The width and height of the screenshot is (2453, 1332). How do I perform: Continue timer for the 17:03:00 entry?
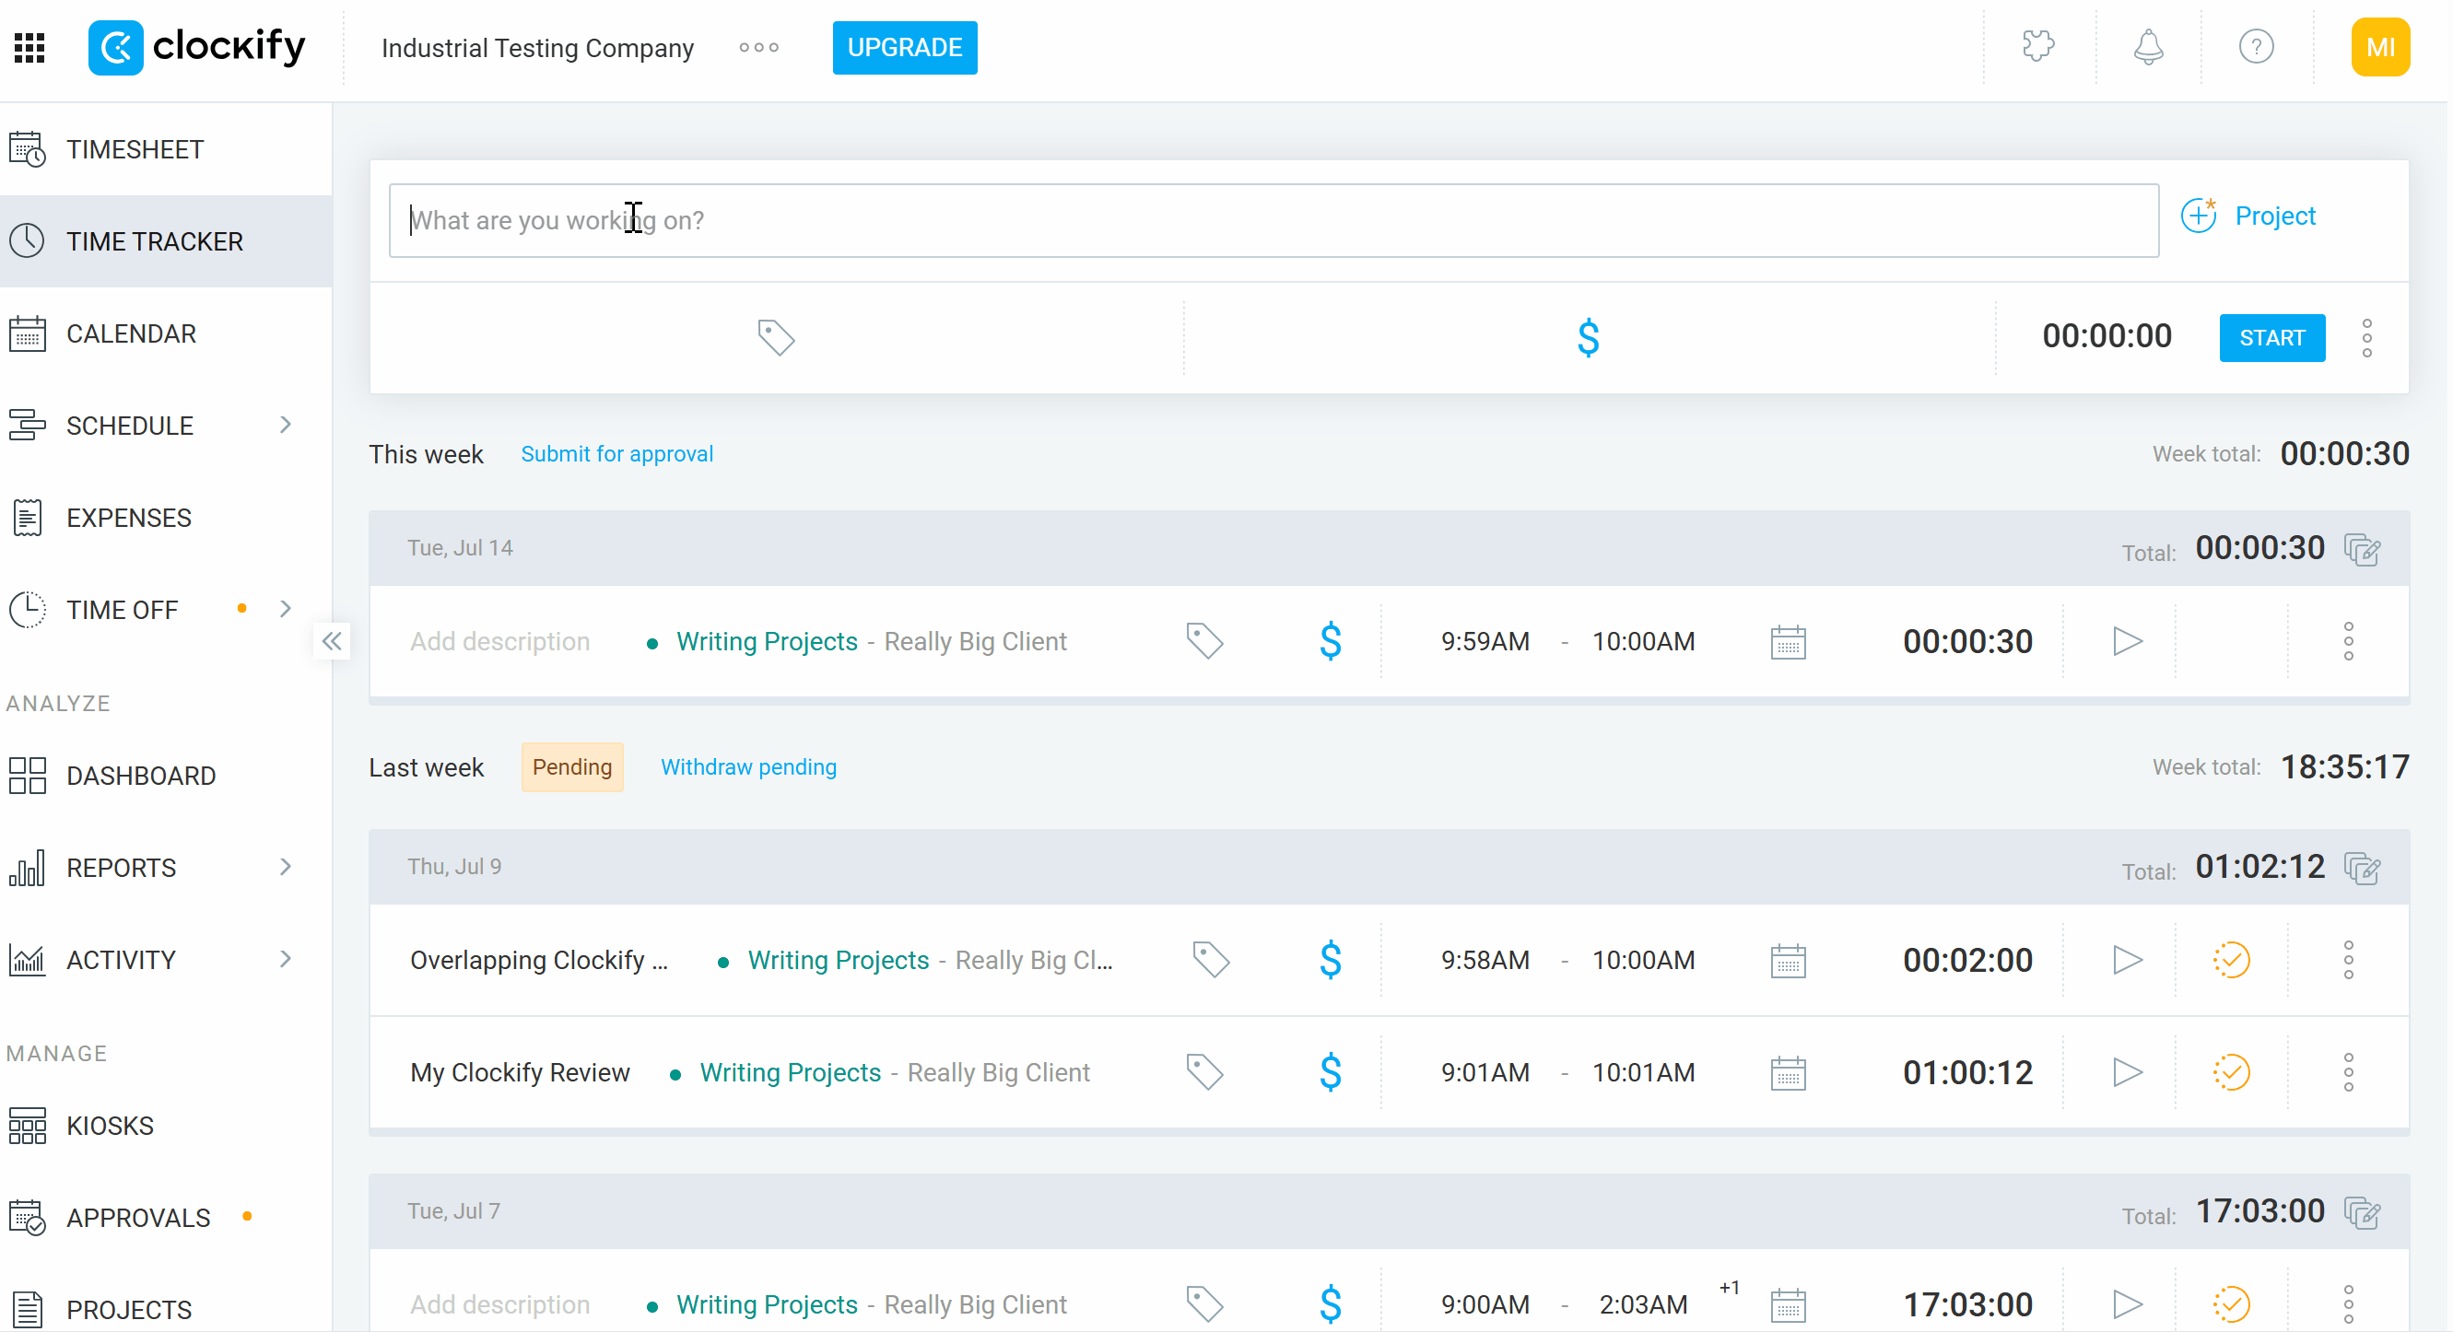2129,1305
